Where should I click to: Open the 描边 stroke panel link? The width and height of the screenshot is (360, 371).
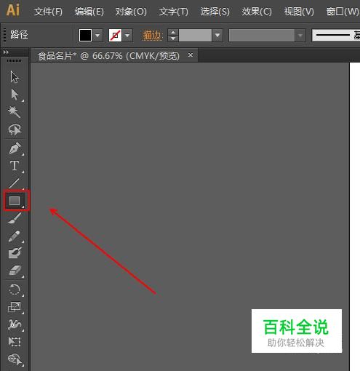[x=152, y=36]
